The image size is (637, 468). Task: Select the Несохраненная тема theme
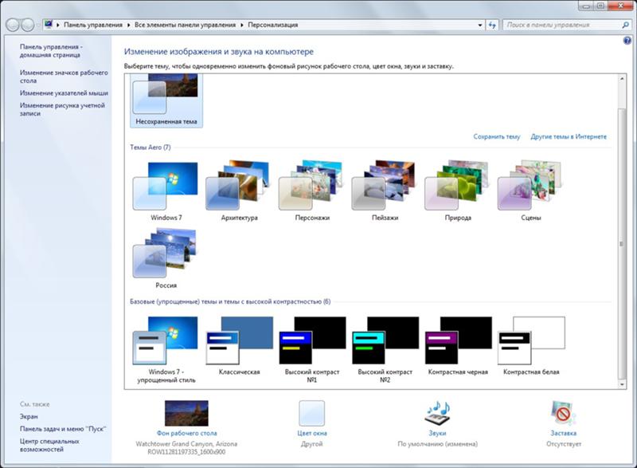pyautogui.click(x=166, y=100)
